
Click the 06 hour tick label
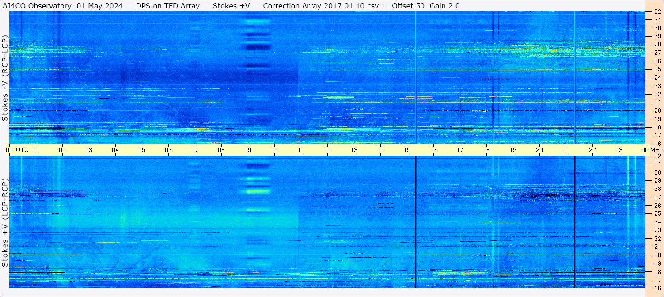coord(168,150)
